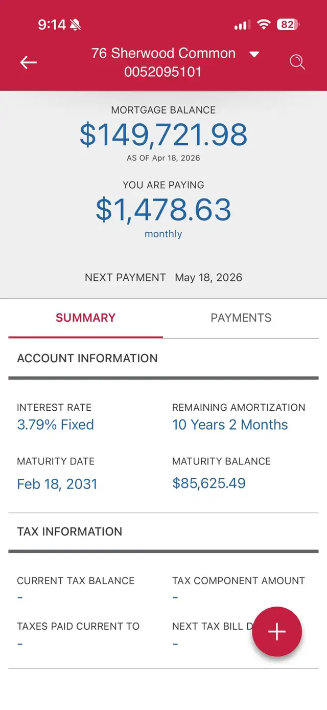This screenshot has height=710, width=327.
Task: Switch to the Payments tab
Action: tap(241, 318)
